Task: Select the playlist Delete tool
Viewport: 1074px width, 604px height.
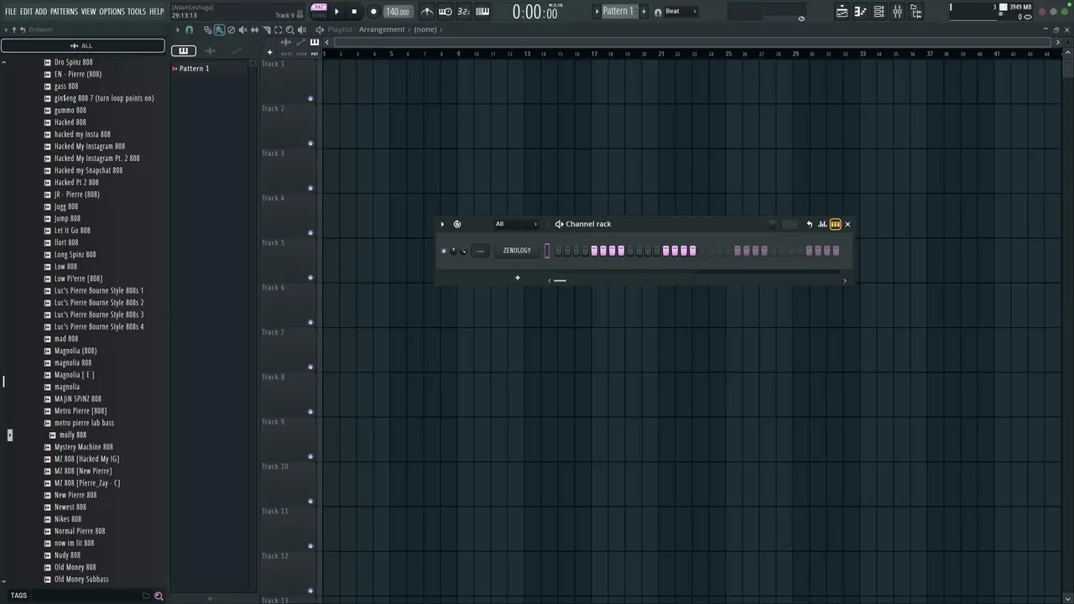Action: pyautogui.click(x=231, y=29)
